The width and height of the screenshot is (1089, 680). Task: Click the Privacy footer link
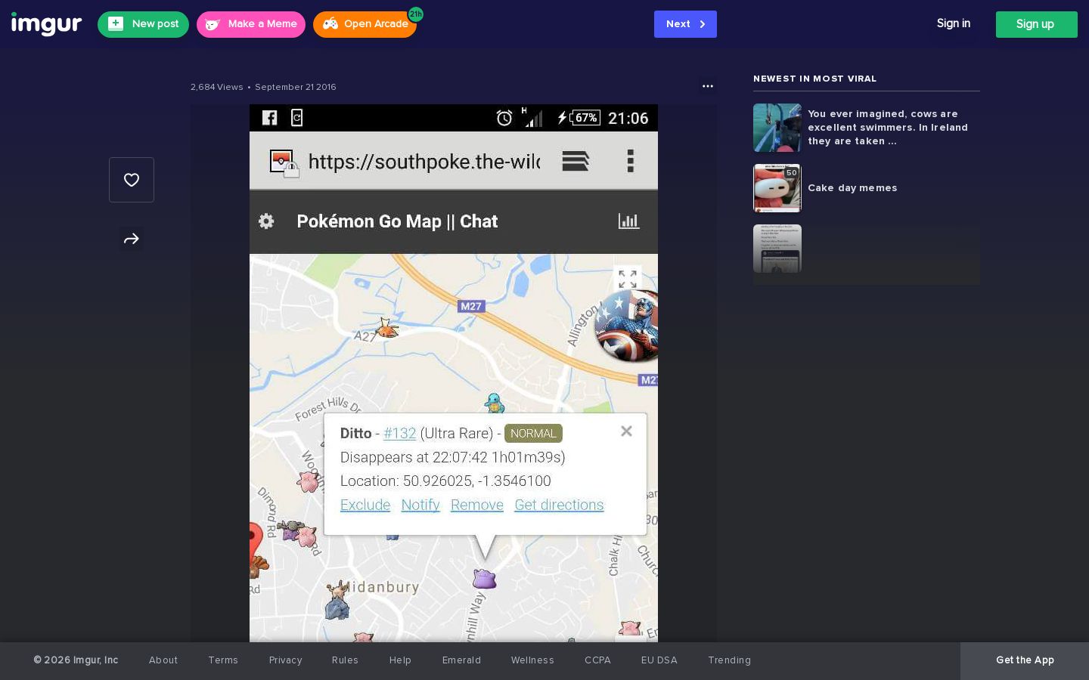(x=286, y=660)
